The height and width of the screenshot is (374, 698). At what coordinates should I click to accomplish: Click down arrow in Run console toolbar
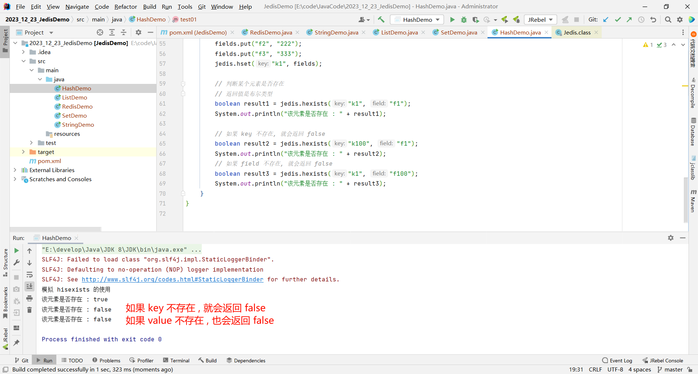(29, 263)
